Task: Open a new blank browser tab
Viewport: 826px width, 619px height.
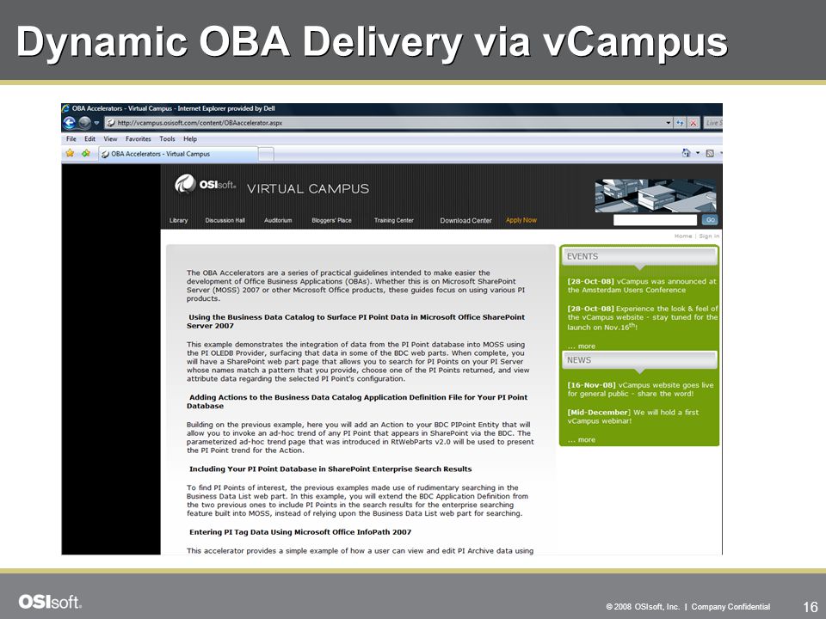Action: click(x=266, y=154)
